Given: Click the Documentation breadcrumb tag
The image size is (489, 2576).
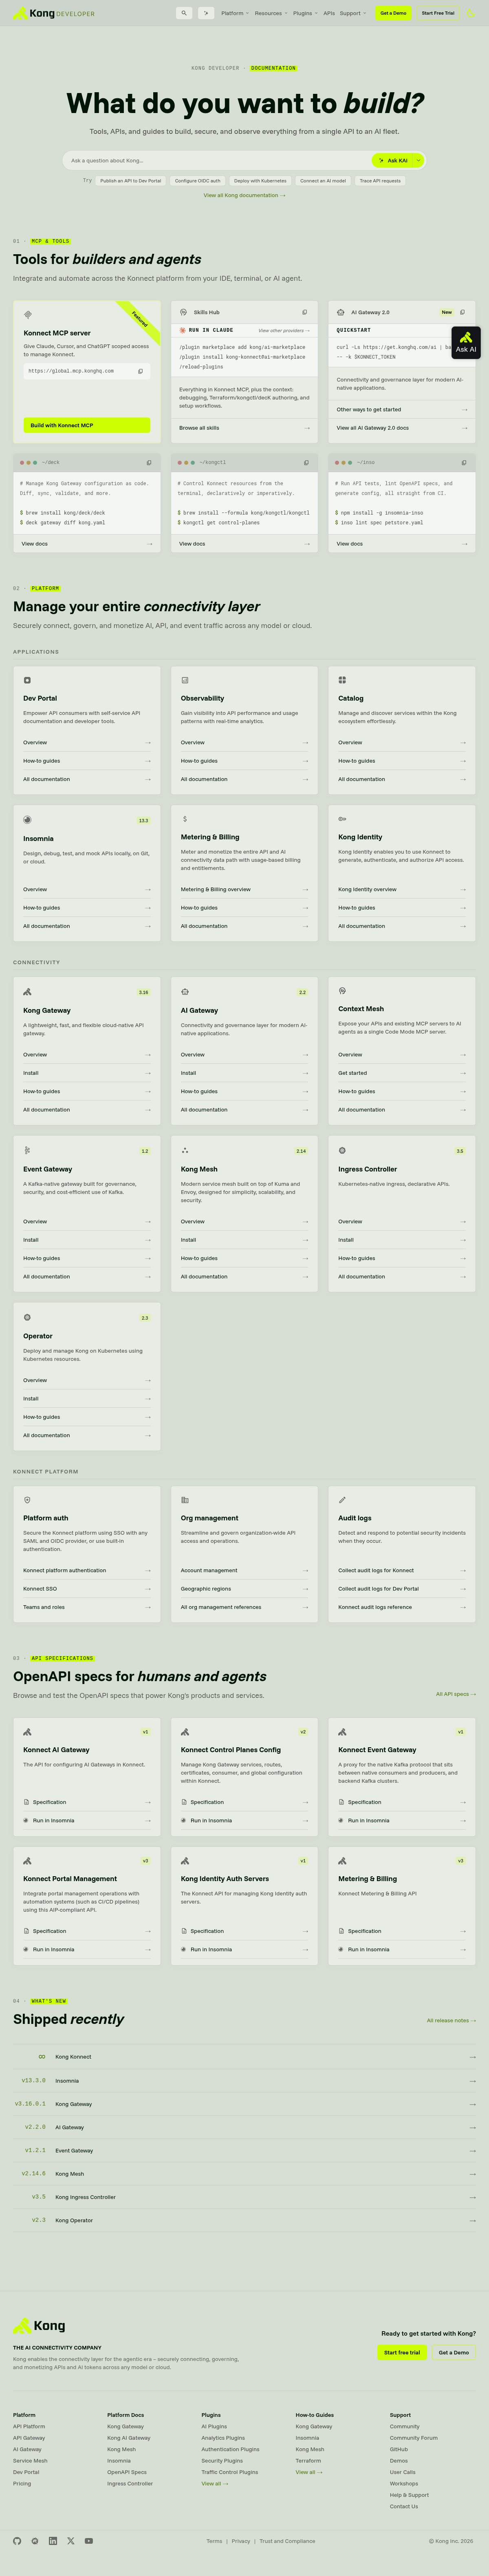Looking at the screenshot, I should click(273, 68).
